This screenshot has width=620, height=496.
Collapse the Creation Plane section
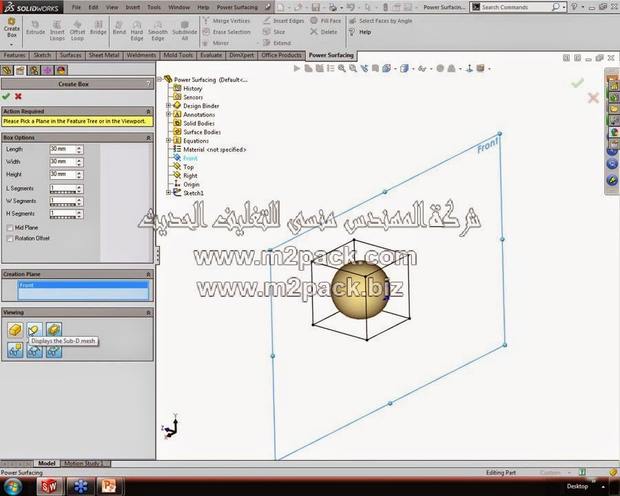[148, 274]
